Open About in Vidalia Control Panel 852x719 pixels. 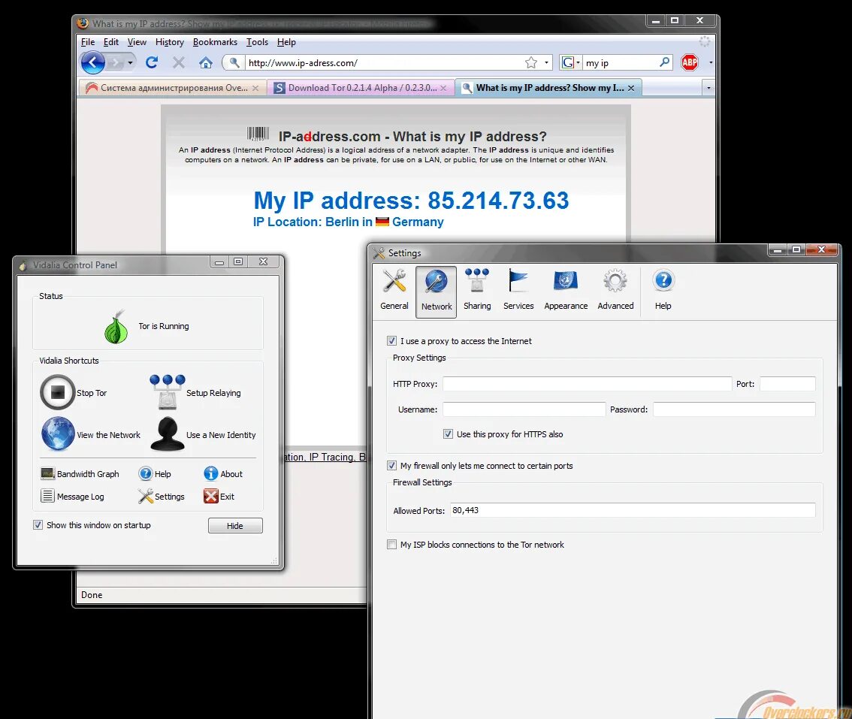223,474
